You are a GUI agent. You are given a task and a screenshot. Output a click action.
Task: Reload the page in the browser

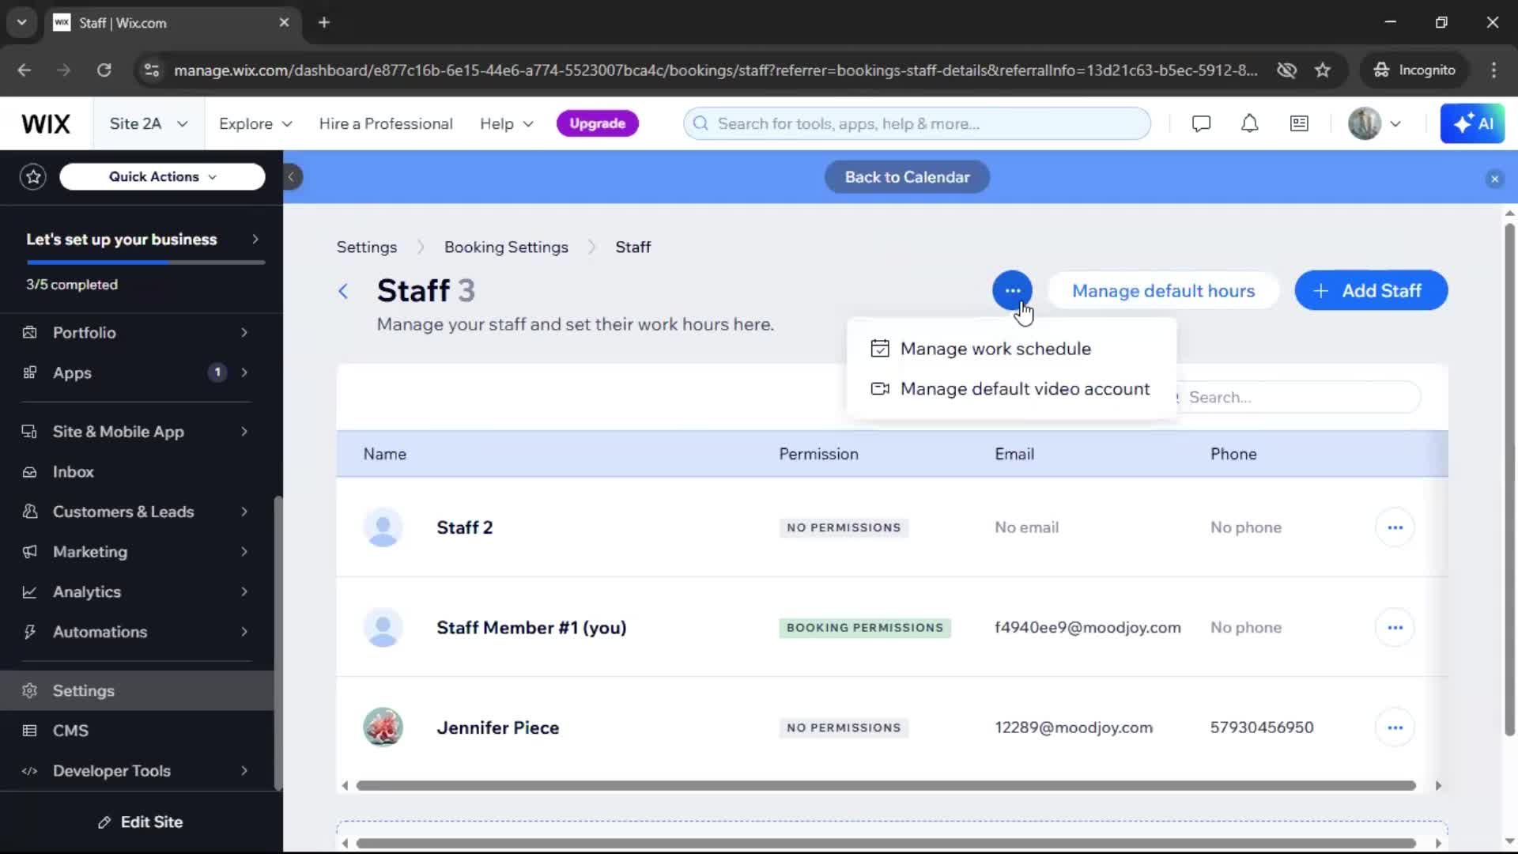tap(104, 70)
